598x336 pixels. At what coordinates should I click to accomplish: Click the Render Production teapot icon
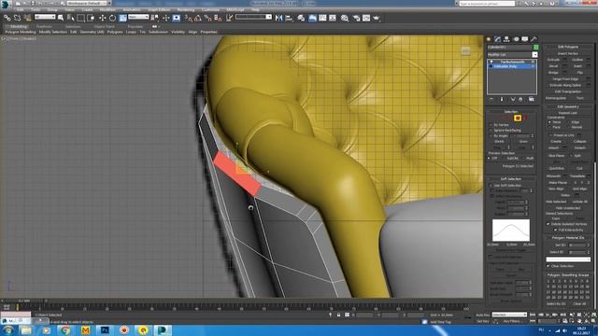(x=377, y=18)
